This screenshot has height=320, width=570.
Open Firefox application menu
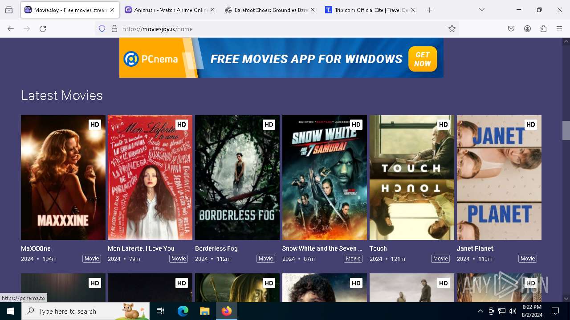point(559,28)
